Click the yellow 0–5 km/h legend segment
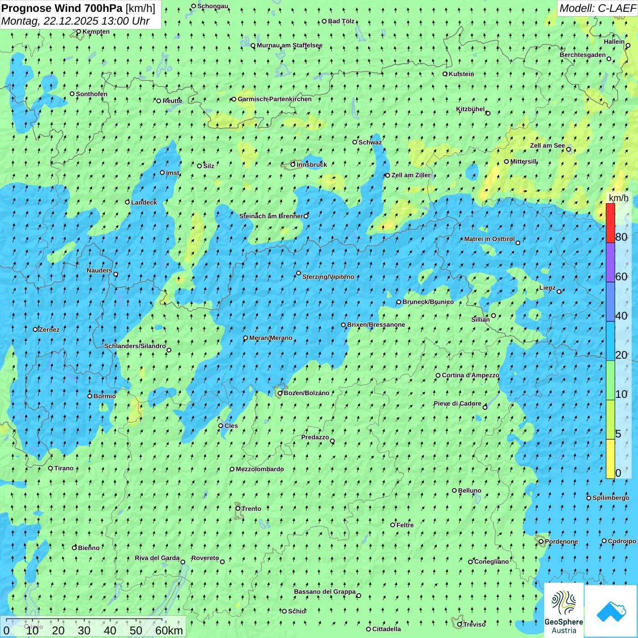Screen dimensions: 638x638 click(610, 459)
